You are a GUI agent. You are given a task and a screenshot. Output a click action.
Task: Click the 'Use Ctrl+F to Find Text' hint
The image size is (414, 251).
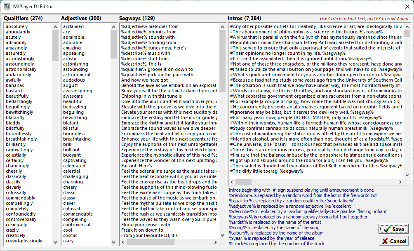tap(364, 19)
